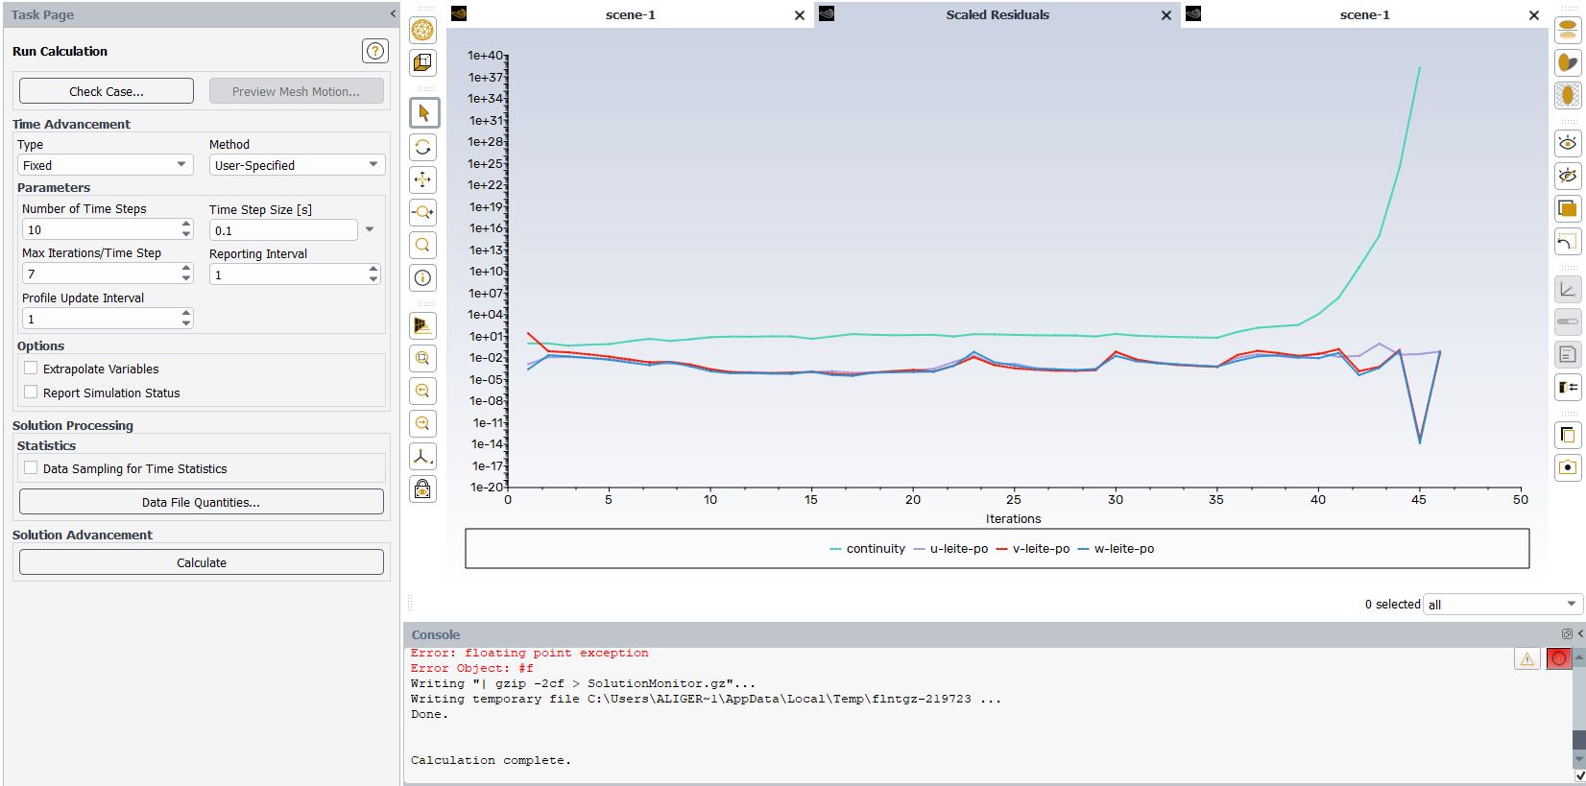Choose the pan view tool

(423, 179)
